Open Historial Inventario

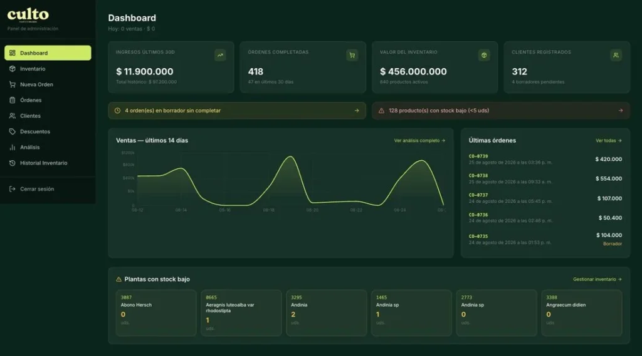tap(48, 163)
